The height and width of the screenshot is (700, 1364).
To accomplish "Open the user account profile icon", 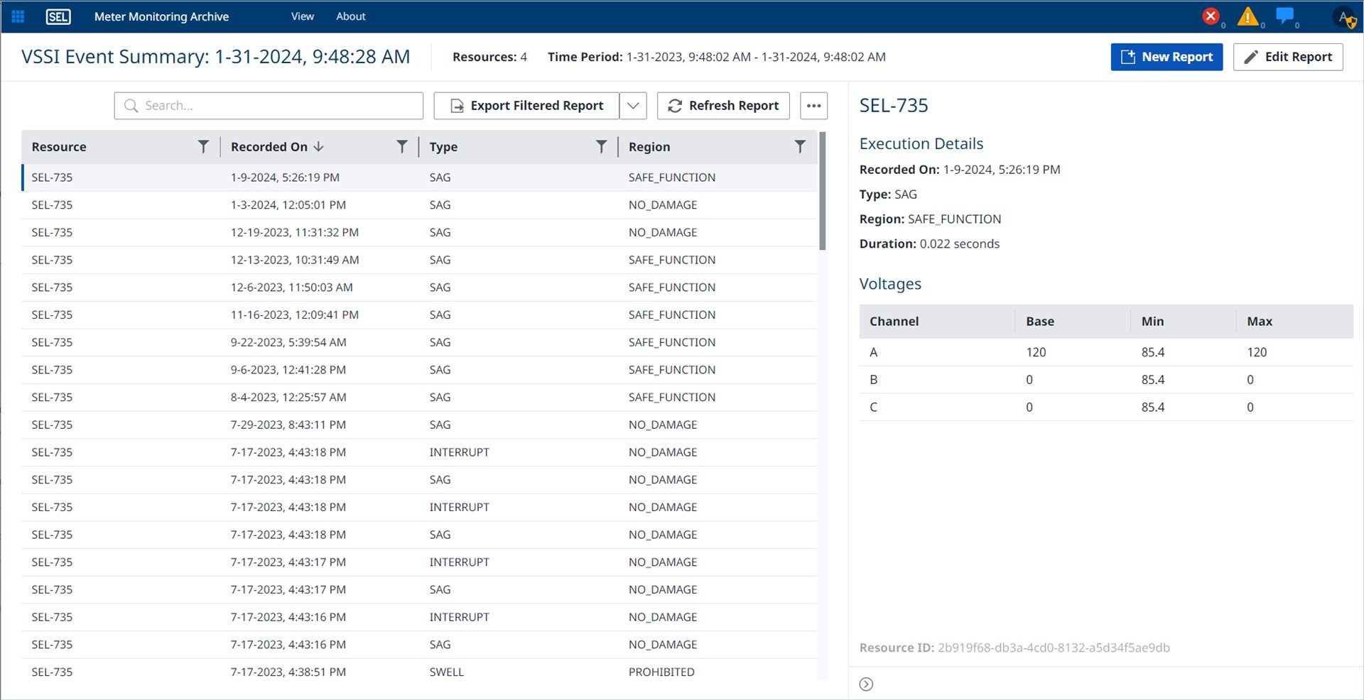I will [x=1345, y=17].
